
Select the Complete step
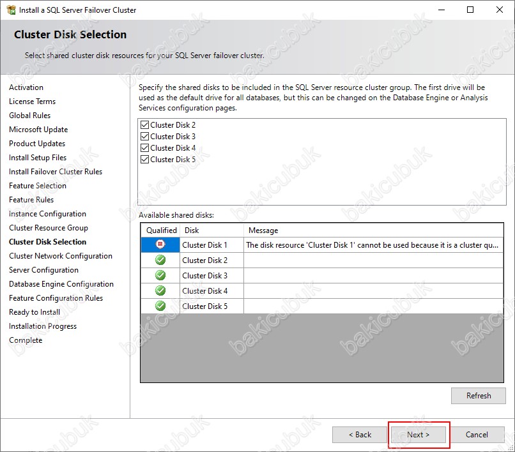(x=26, y=340)
